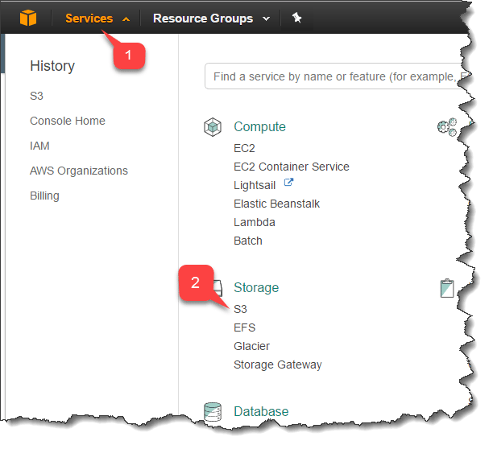Image resolution: width=493 pixels, height=449 pixels.
Task: Open Console Home from History
Action: tap(68, 121)
